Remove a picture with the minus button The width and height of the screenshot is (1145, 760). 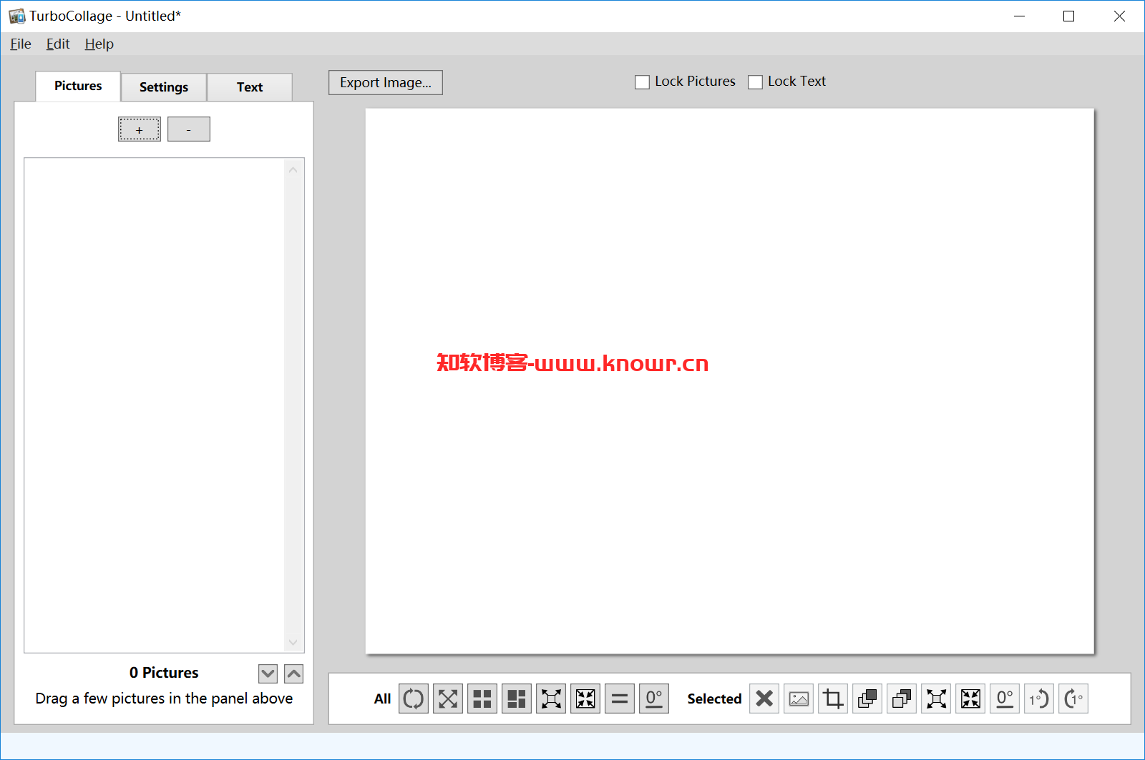tap(189, 129)
